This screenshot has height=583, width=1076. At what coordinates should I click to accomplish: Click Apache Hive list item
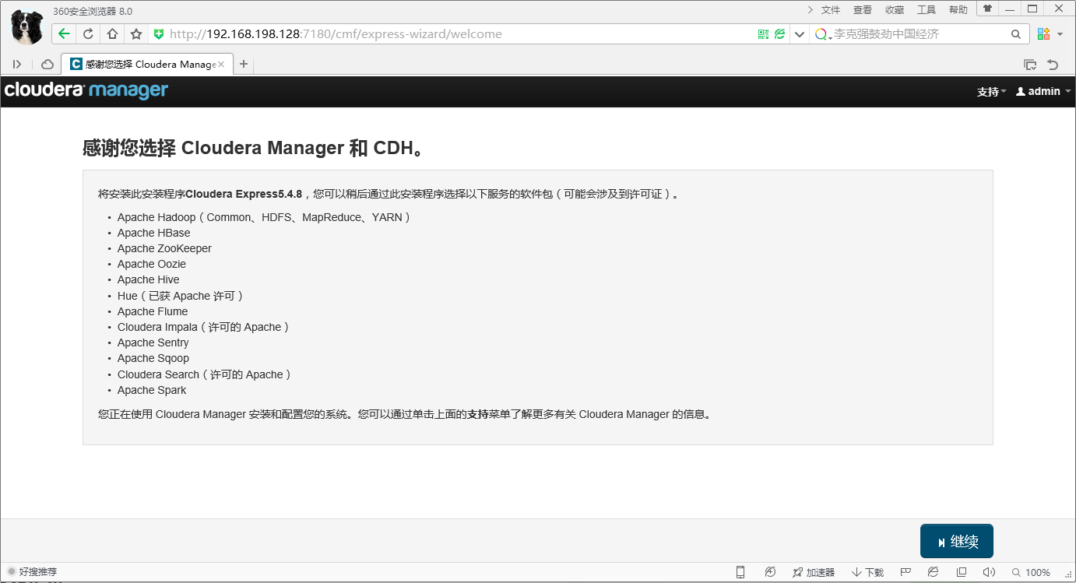[149, 279]
